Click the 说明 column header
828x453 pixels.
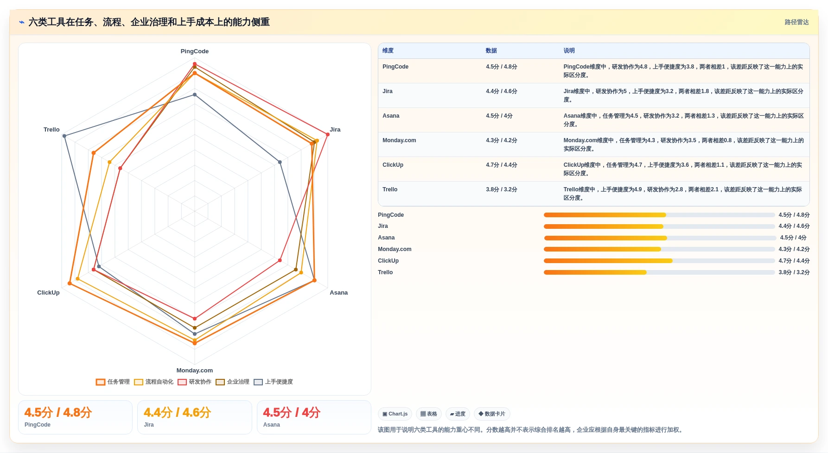tap(569, 50)
